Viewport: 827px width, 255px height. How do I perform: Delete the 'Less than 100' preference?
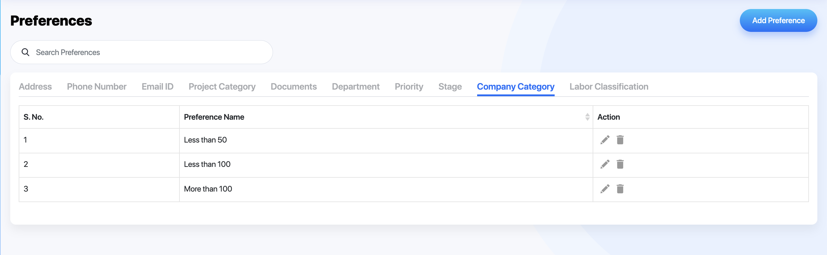point(620,164)
